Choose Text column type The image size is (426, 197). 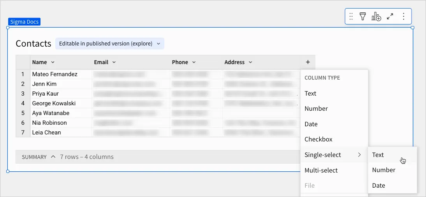pyautogui.click(x=334, y=94)
